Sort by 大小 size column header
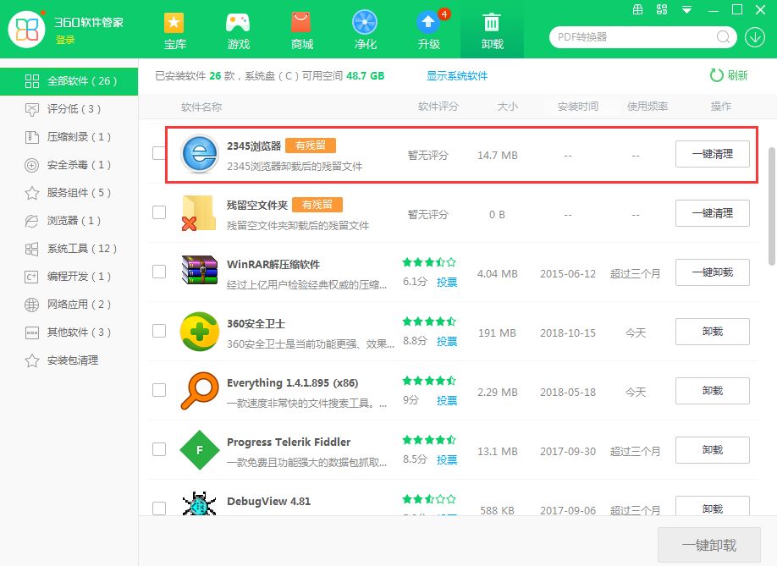Image resolution: width=777 pixels, height=566 pixels. click(508, 107)
